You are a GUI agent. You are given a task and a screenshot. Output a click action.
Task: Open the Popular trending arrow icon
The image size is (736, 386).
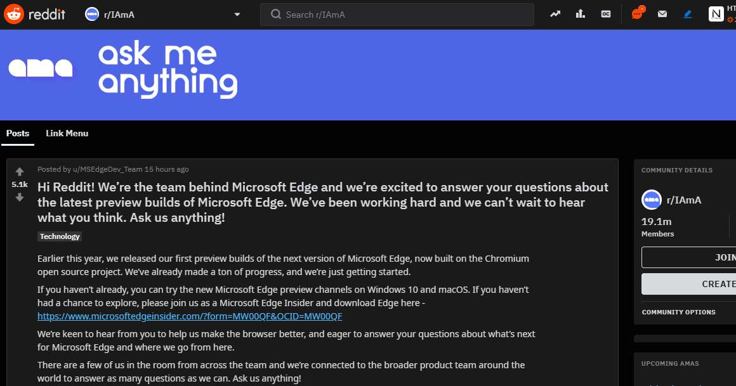coord(556,14)
